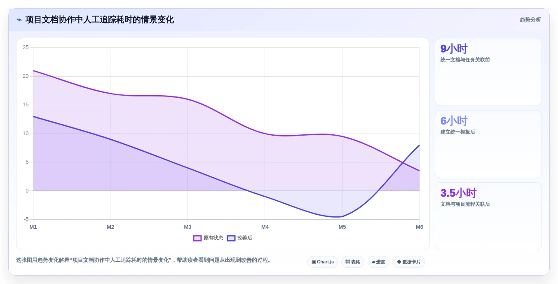This screenshot has width=558, height=284.
Task: Click the -5 y-axis value
Action: pos(26,219)
